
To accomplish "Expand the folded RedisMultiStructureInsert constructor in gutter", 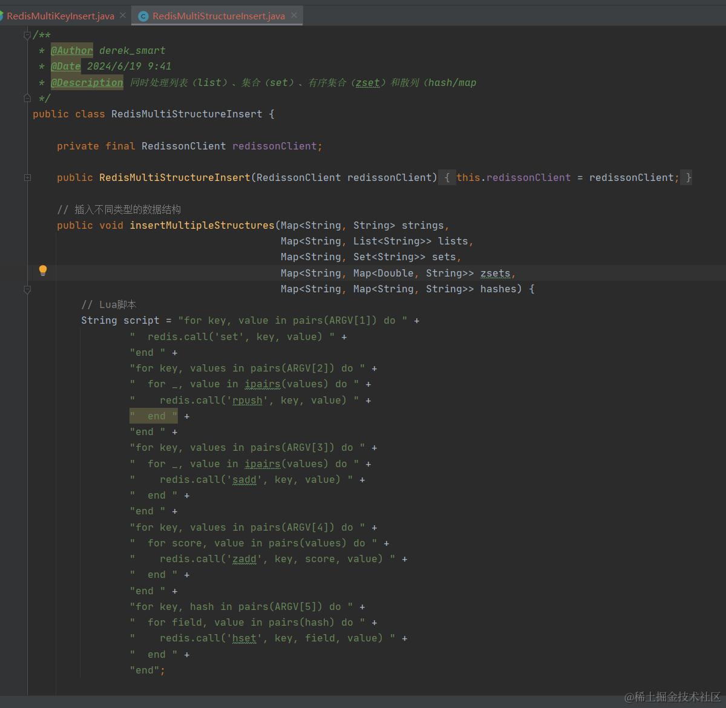I will click(x=27, y=177).
